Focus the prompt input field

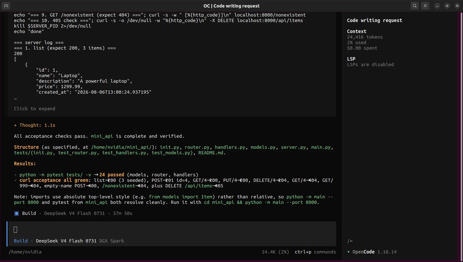172,229
